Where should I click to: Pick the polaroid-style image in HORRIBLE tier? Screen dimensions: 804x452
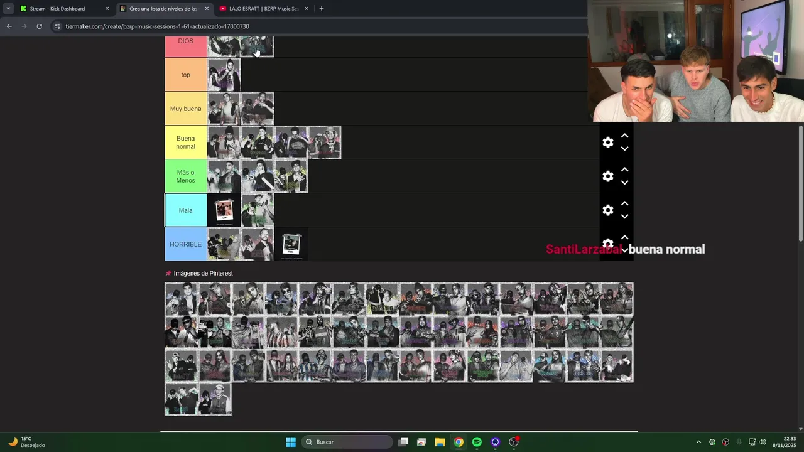(x=291, y=244)
